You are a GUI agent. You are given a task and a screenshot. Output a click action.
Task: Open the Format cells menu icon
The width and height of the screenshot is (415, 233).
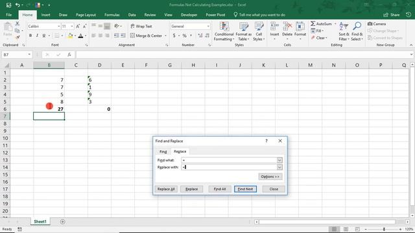click(x=300, y=27)
